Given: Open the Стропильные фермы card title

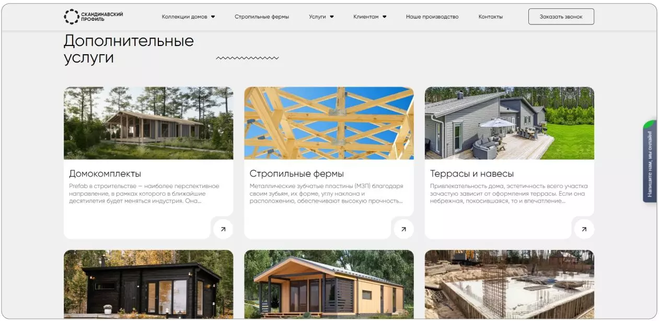Looking at the screenshot, I should (297, 174).
